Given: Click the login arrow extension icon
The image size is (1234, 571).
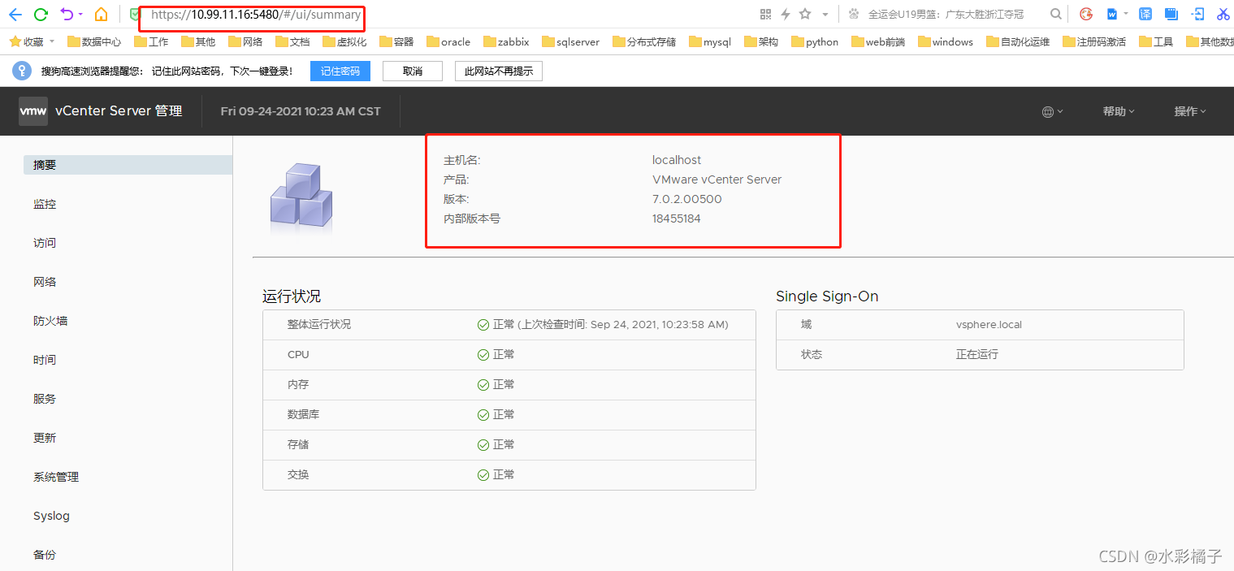Looking at the screenshot, I should tap(1197, 14).
